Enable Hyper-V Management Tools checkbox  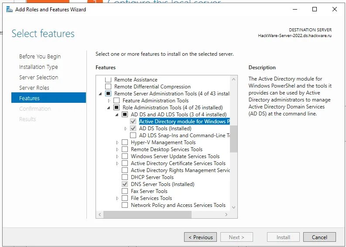(x=125, y=142)
